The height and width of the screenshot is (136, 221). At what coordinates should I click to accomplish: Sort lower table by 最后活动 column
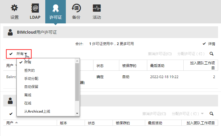click(x=155, y=123)
